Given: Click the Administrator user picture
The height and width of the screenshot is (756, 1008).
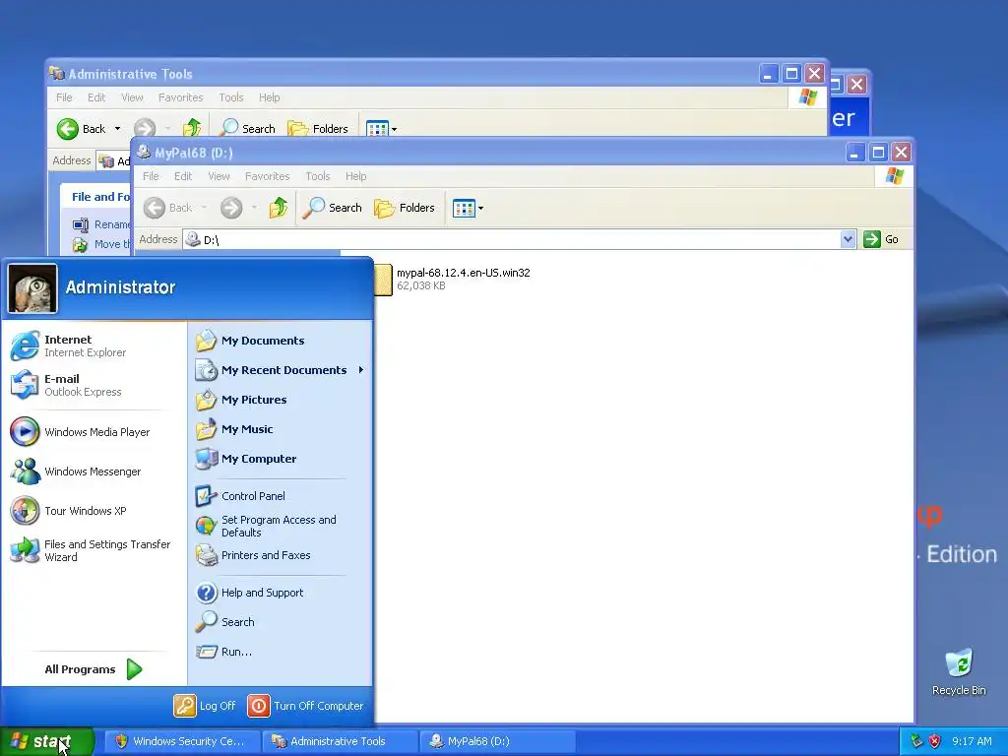Looking at the screenshot, I should pos(32,288).
